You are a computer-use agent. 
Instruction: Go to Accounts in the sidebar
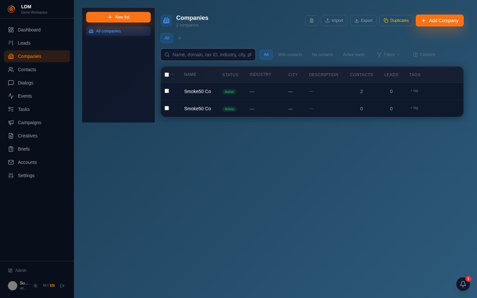tap(37, 162)
